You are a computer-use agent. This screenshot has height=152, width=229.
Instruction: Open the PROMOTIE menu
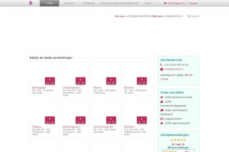pos(89,3)
